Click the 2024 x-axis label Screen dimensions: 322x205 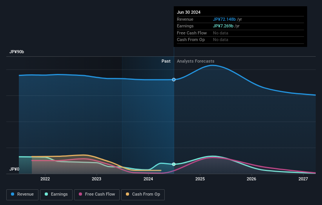pyautogui.click(x=148, y=179)
